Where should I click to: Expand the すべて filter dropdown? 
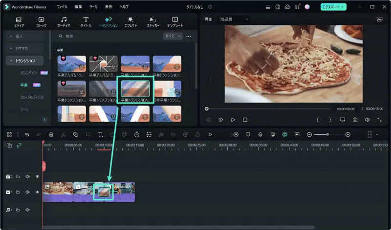173,36
